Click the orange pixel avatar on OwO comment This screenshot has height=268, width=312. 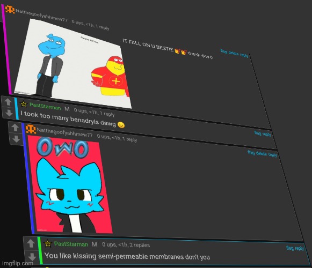31,129
